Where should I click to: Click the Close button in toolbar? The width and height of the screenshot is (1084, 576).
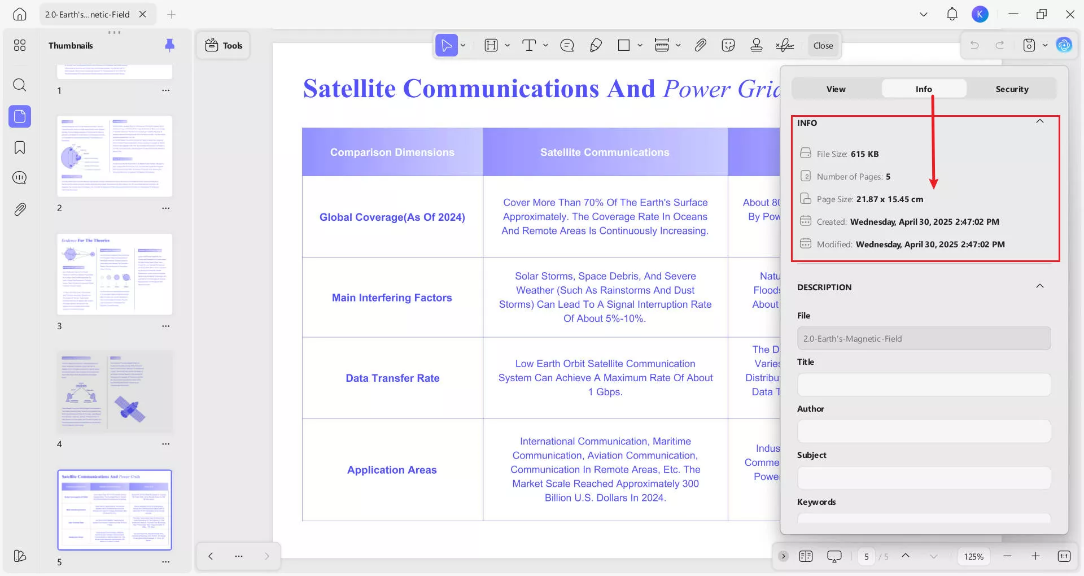click(823, 46)
